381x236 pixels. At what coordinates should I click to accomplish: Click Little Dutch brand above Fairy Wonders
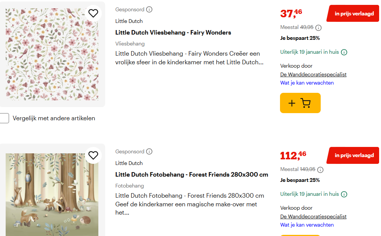(x=129, y=21)
